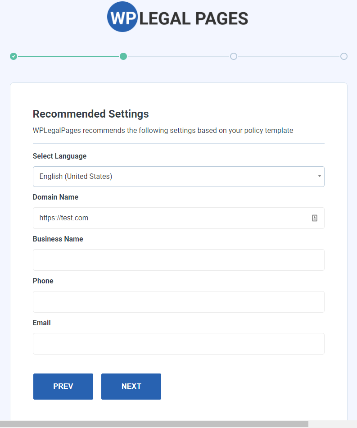This screenshot has height=428, width=357.
Task: Click the completed first step checkmark
Action: (x=13, y=56)
